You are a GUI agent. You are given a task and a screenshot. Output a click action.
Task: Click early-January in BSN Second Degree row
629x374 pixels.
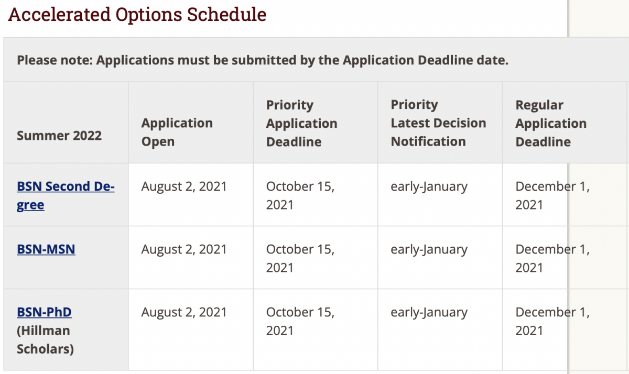[x=429, y=186]
